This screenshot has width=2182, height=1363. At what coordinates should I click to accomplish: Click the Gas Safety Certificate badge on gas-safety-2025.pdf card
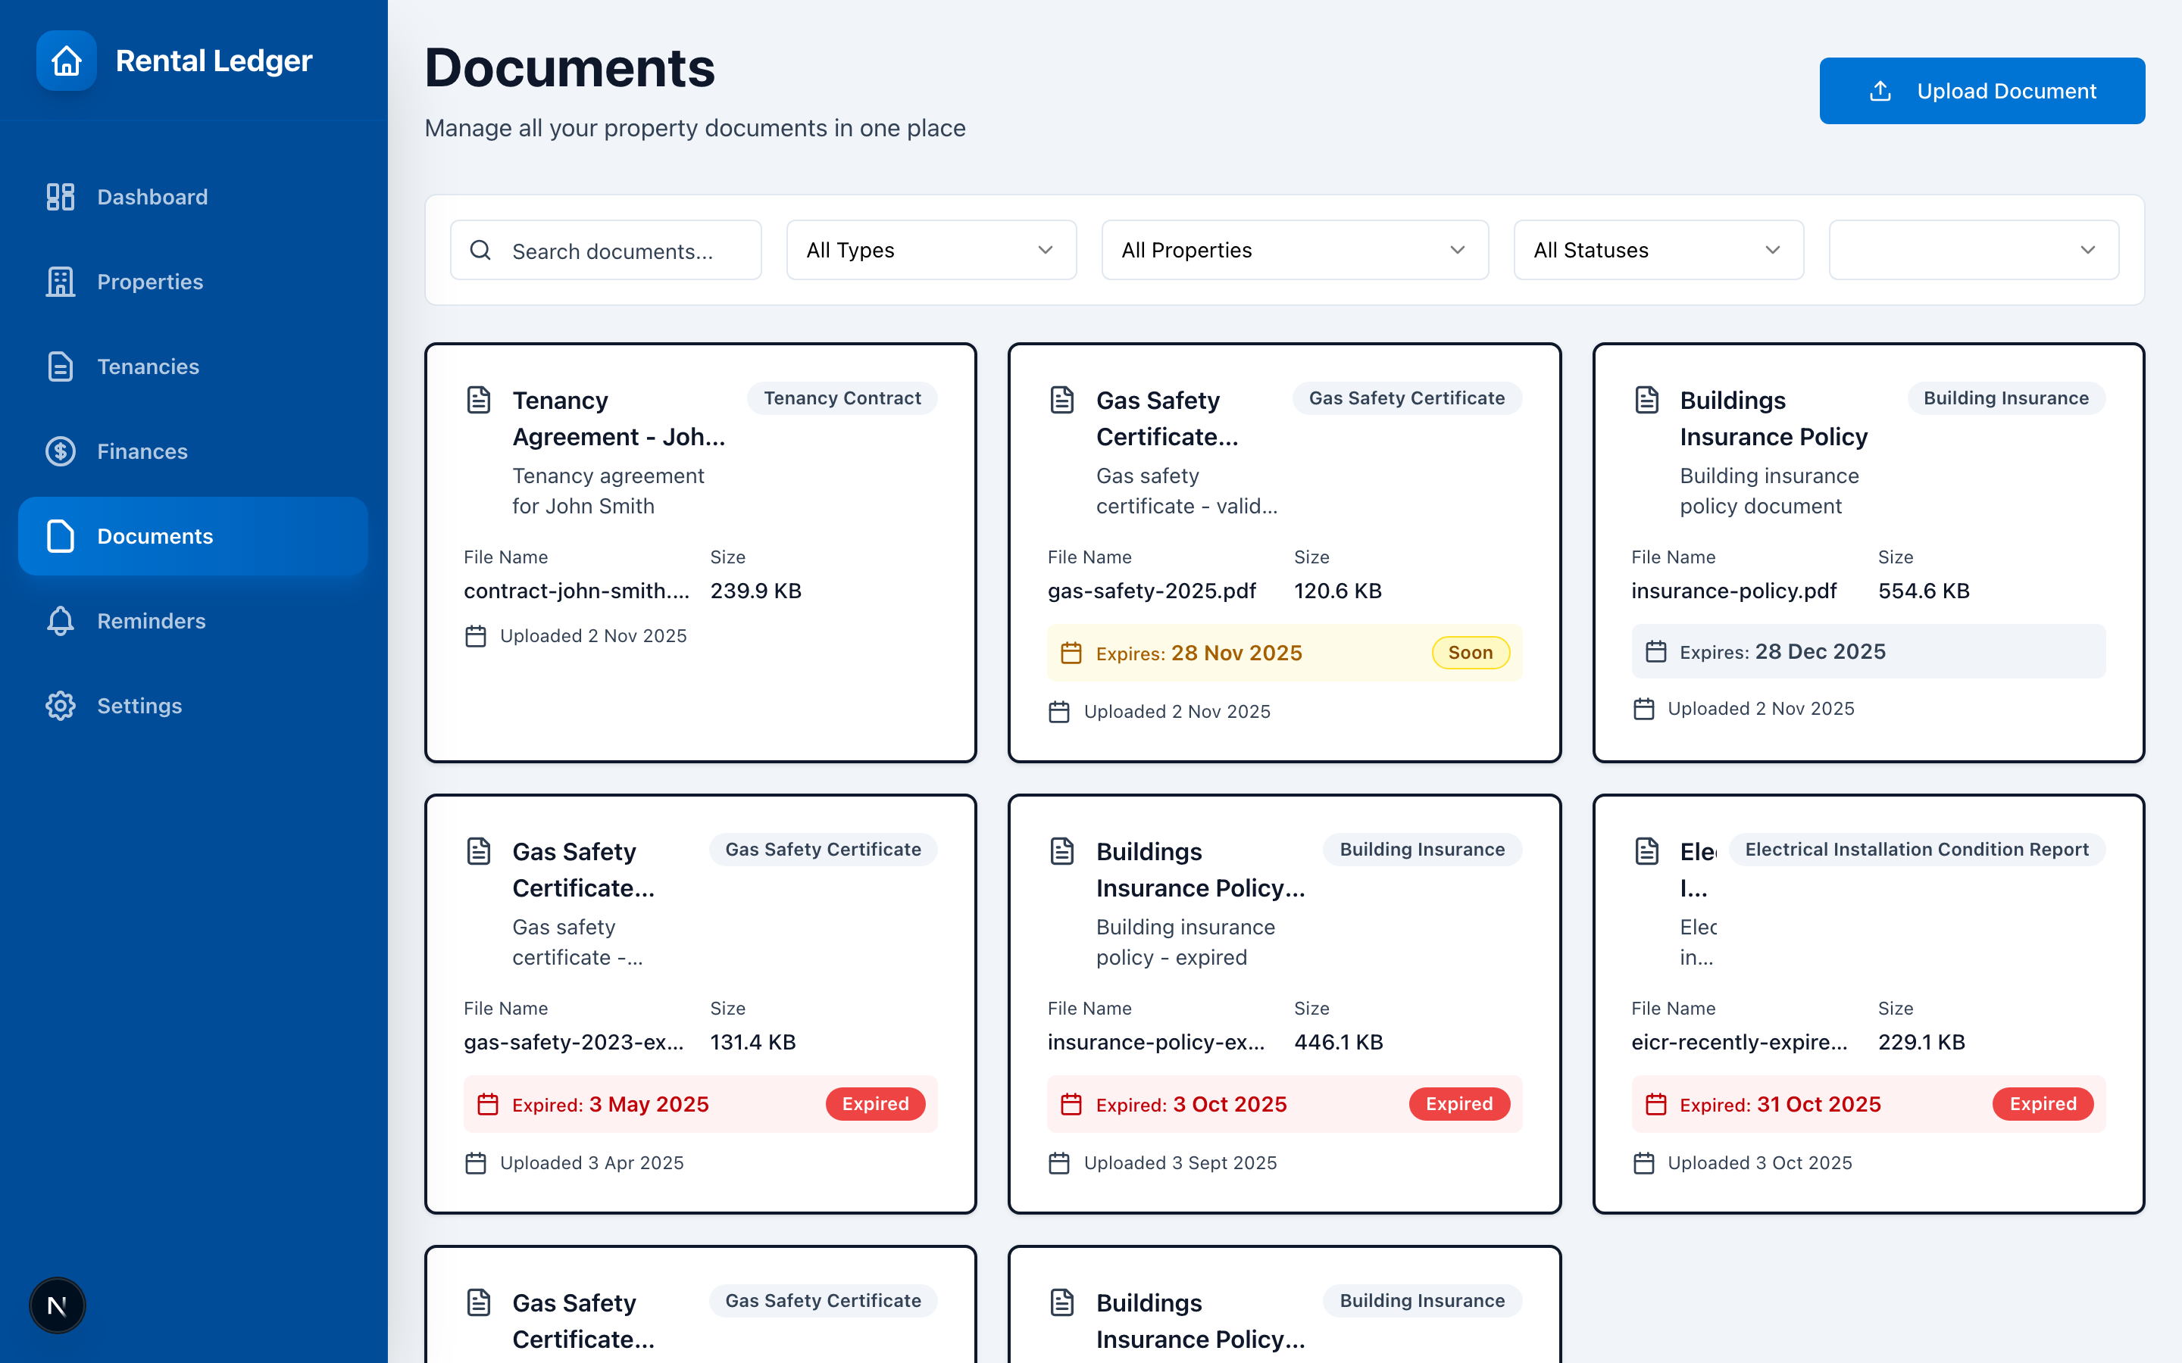[x=1405, y=398]
